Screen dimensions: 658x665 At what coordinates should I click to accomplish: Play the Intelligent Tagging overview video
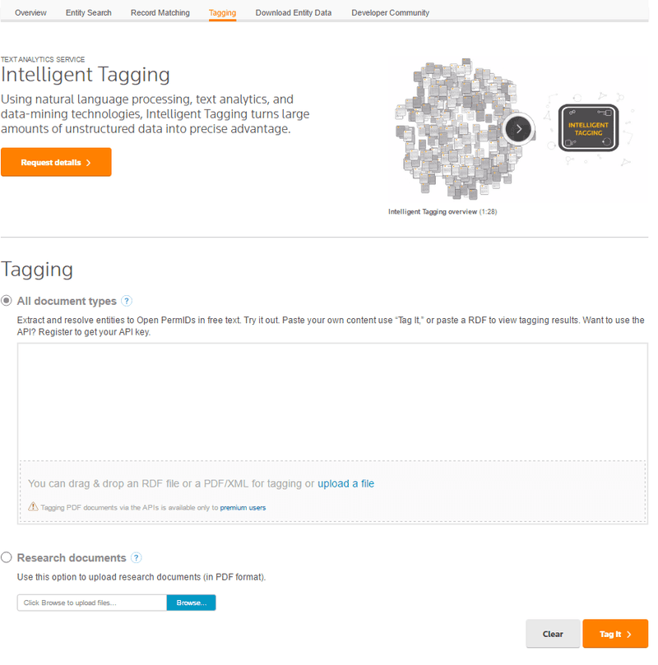(518, 128)
